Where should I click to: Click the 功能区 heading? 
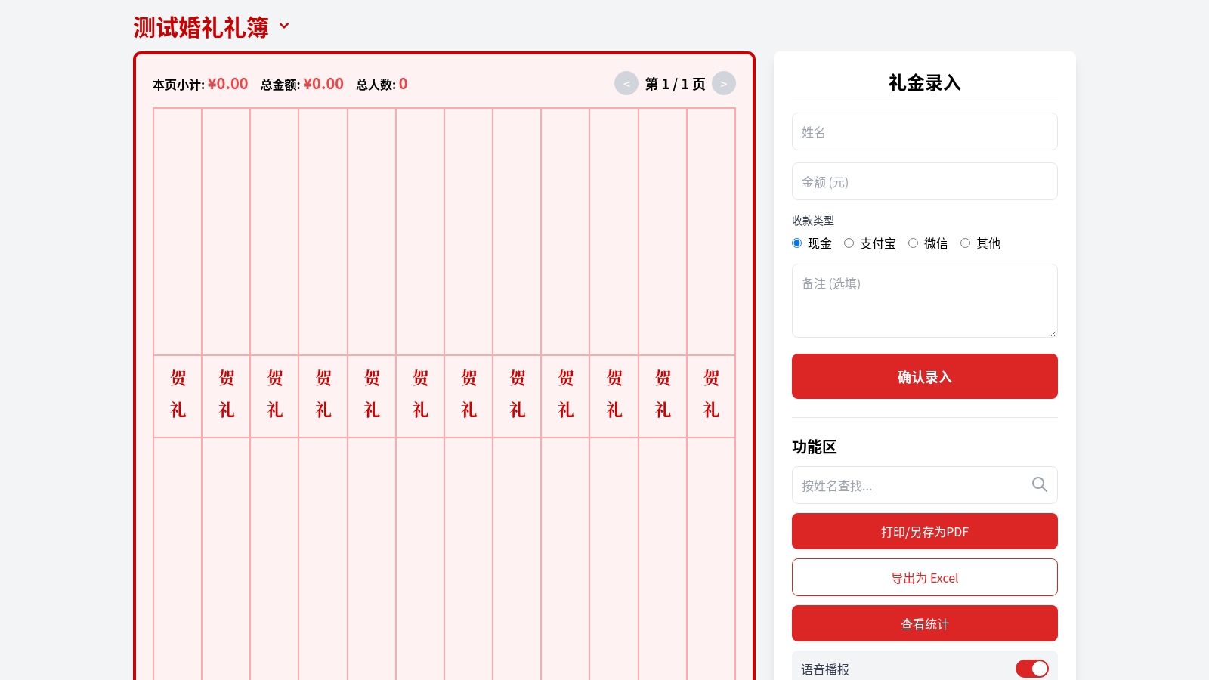click(x=815, y=447)
